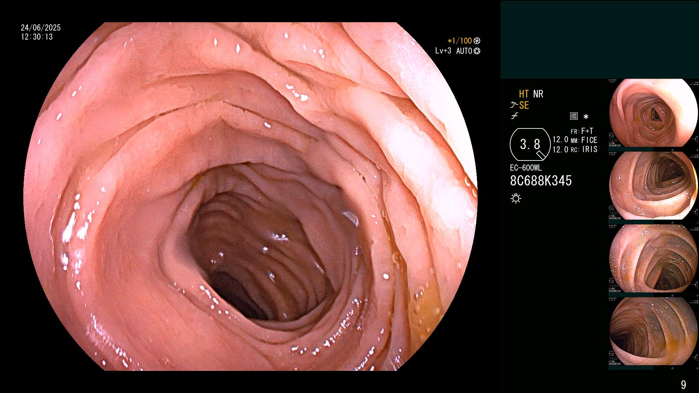Click the image counter 9 at bottom right
This screenshot has height=393, width=699.
click(x=683, y=385)
